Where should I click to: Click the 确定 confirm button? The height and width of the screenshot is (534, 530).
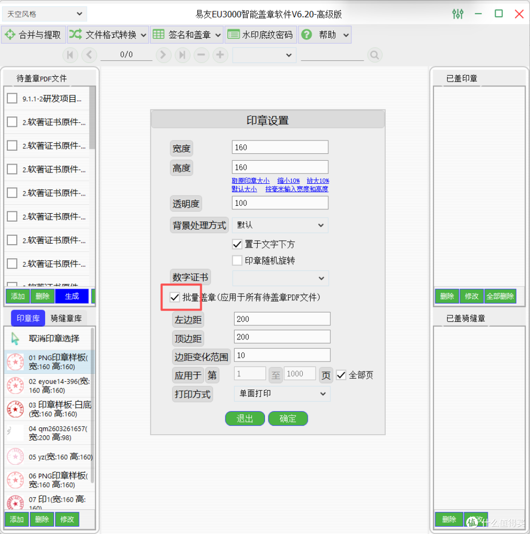tap(288, 419)
